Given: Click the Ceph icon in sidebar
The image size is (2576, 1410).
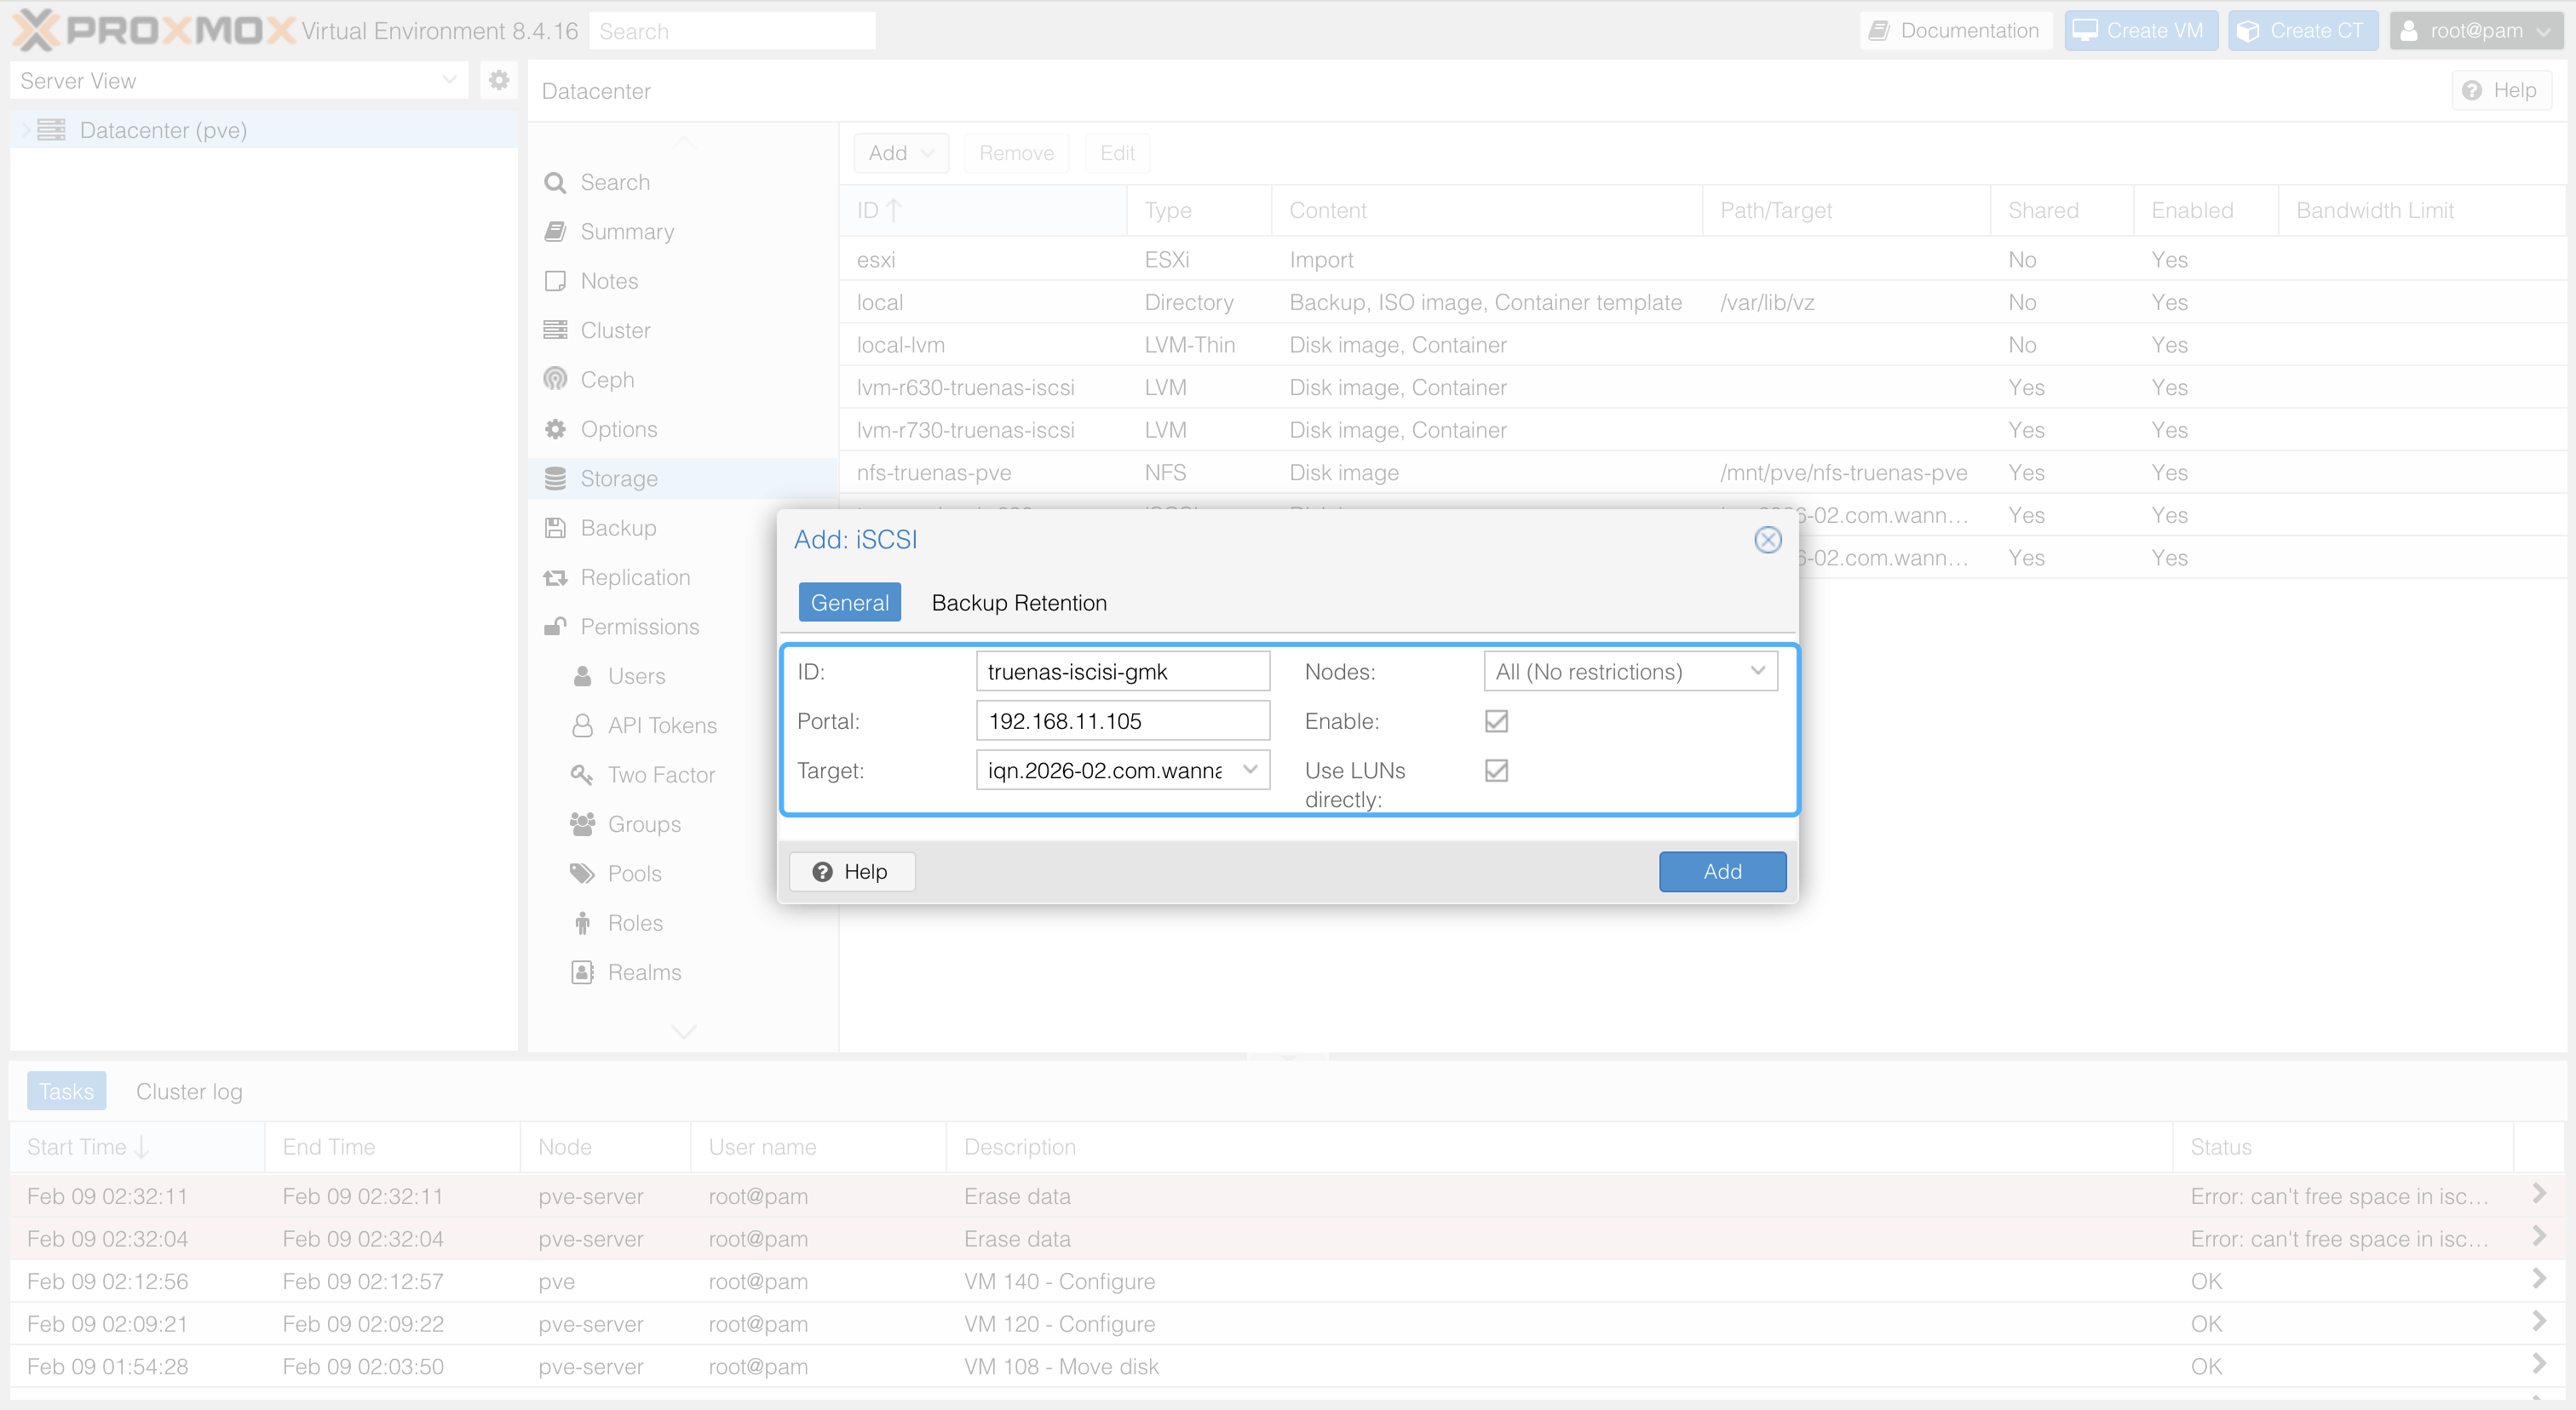Looking at the screenshot, I should (x=555, y=380).
